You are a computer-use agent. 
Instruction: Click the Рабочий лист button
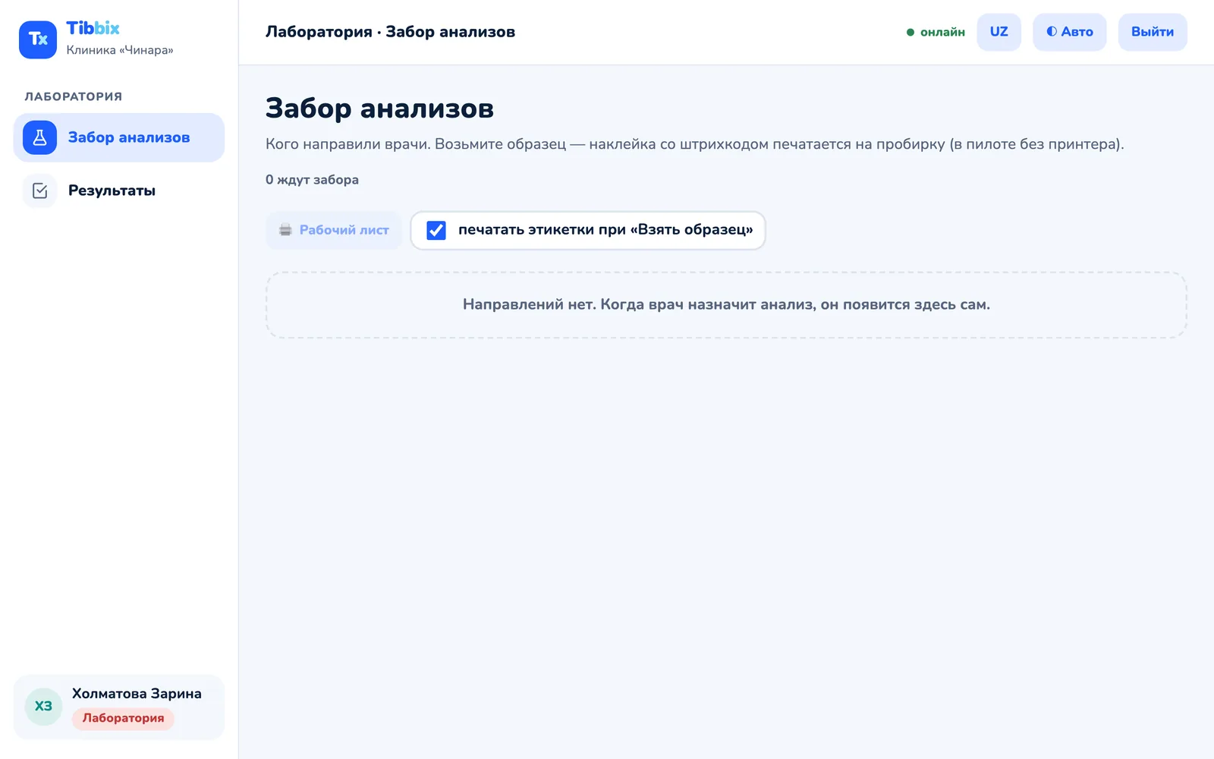pos(333,230)
